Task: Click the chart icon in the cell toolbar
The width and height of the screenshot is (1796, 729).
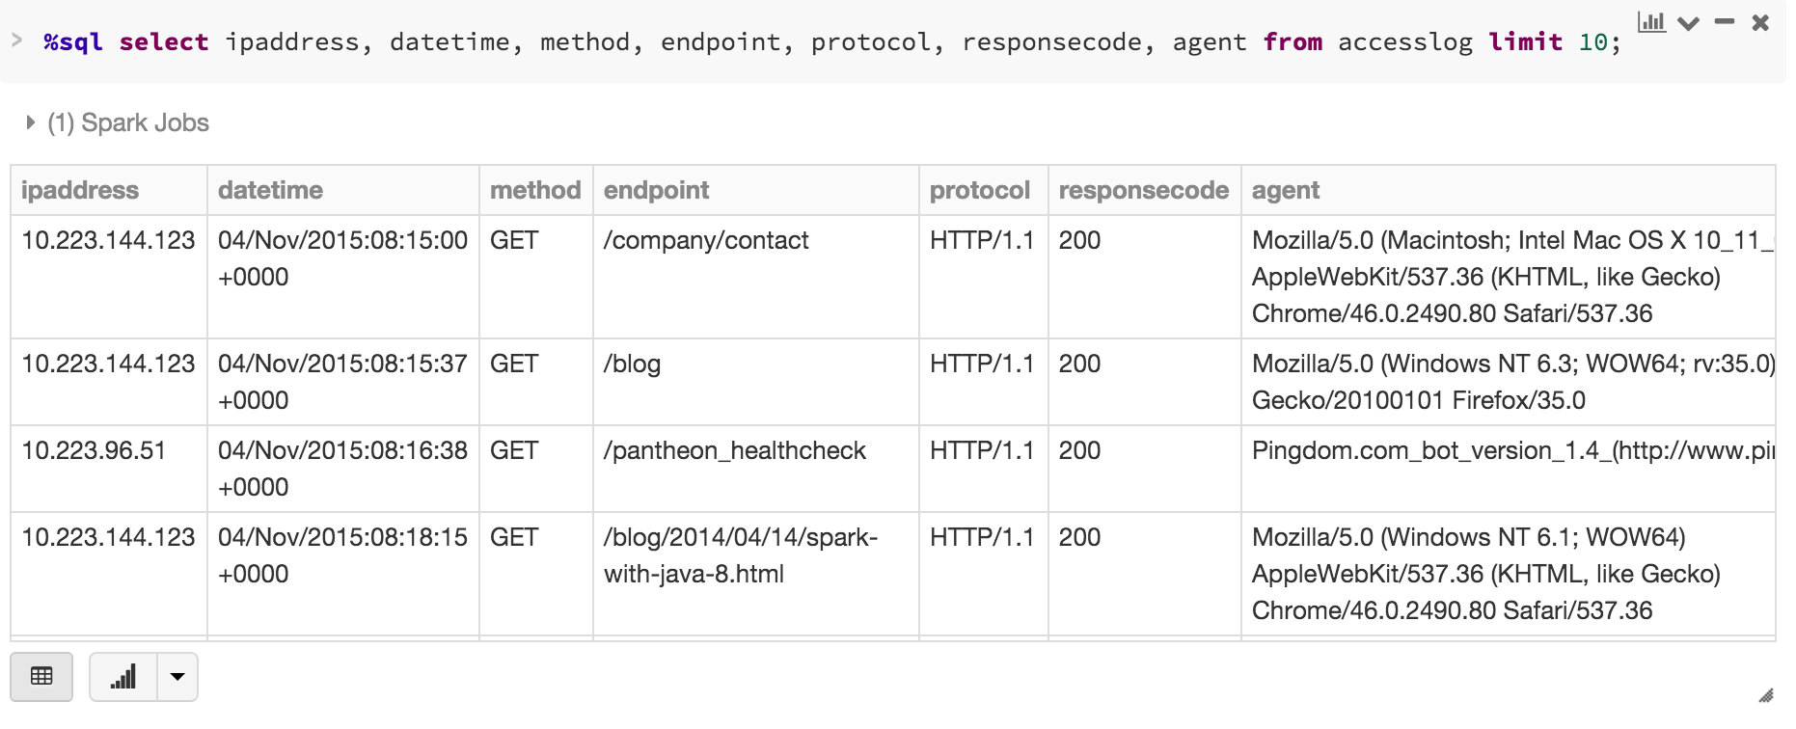Action: coord(1651,21)
